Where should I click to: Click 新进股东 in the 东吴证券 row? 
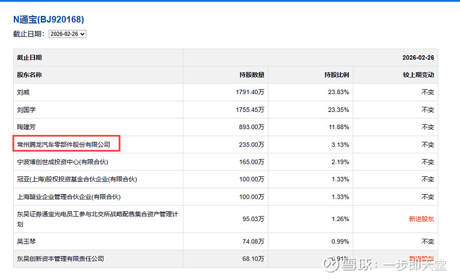(x=421, y=219)
